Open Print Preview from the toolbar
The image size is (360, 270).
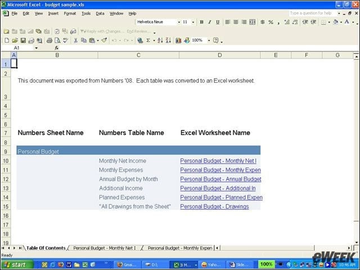tap(57, 40)
